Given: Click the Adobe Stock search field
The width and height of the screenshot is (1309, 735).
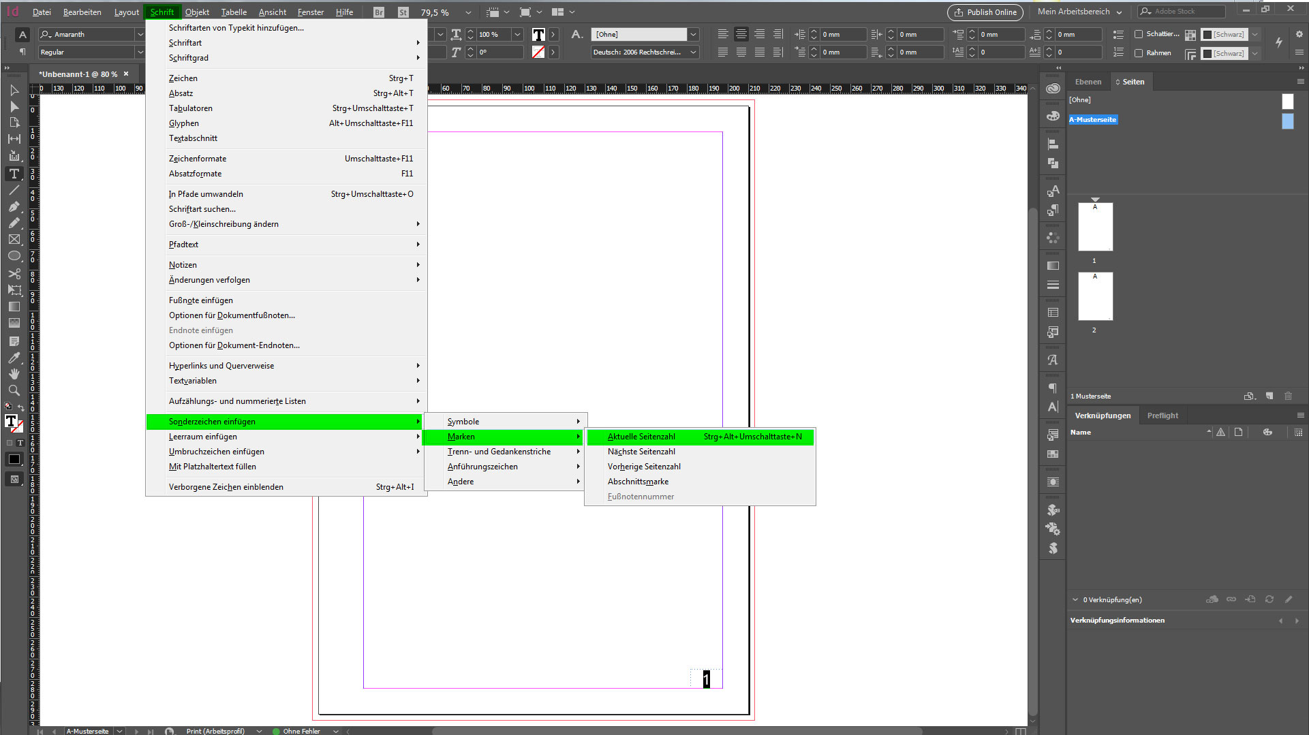Looking at the screenshot, I should pos(1182,12).
